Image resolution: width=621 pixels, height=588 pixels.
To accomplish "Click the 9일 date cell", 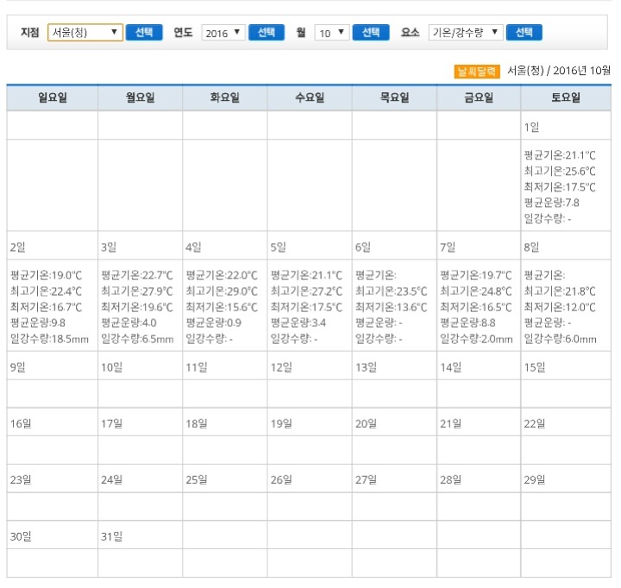I will pyautogui.click(x=53, y=366).
